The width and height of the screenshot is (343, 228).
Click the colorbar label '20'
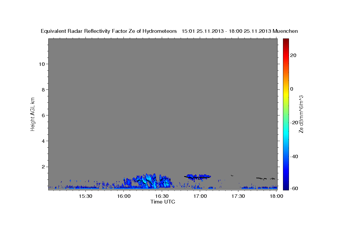293,55
